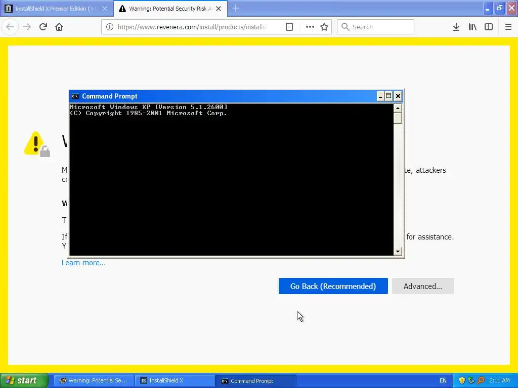Image resolution: width=518 pixels, height=388 pixels.
Task: Click the orange magnifier tray icon
Action: pos(481,381)
